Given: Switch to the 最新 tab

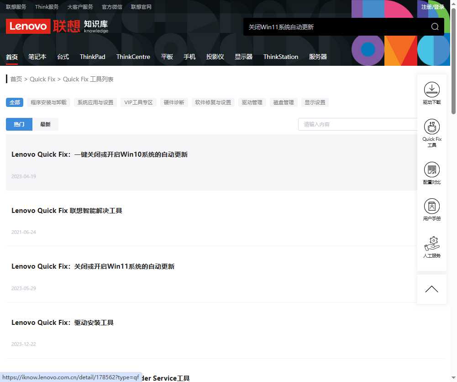Looking at the screenshot, I should (x=45, y=124).
